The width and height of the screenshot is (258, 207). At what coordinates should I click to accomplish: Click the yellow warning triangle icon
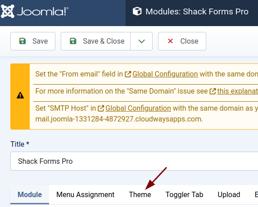[x=20, y=95]
